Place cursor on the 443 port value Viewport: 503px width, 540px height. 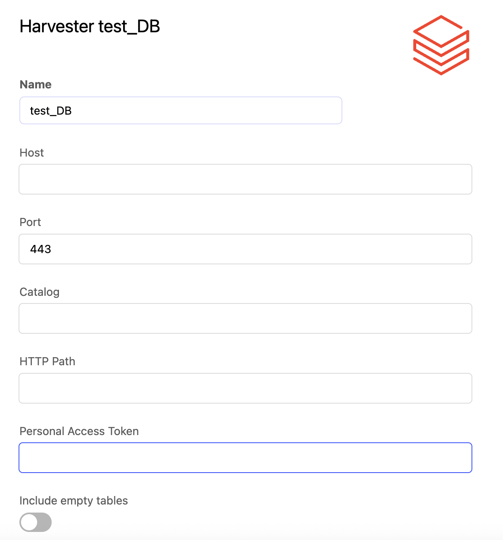click(41, 249)
